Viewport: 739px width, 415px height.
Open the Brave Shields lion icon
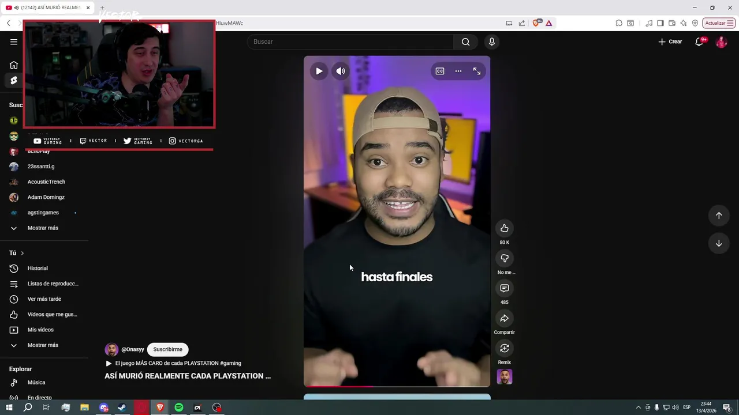536,23
